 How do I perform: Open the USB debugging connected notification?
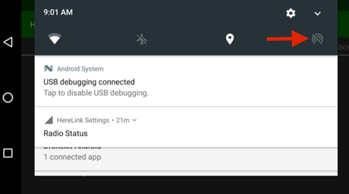(x=89, y=82)
